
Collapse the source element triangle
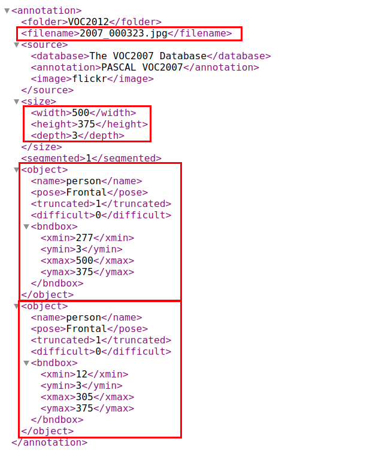coord(17,45)
